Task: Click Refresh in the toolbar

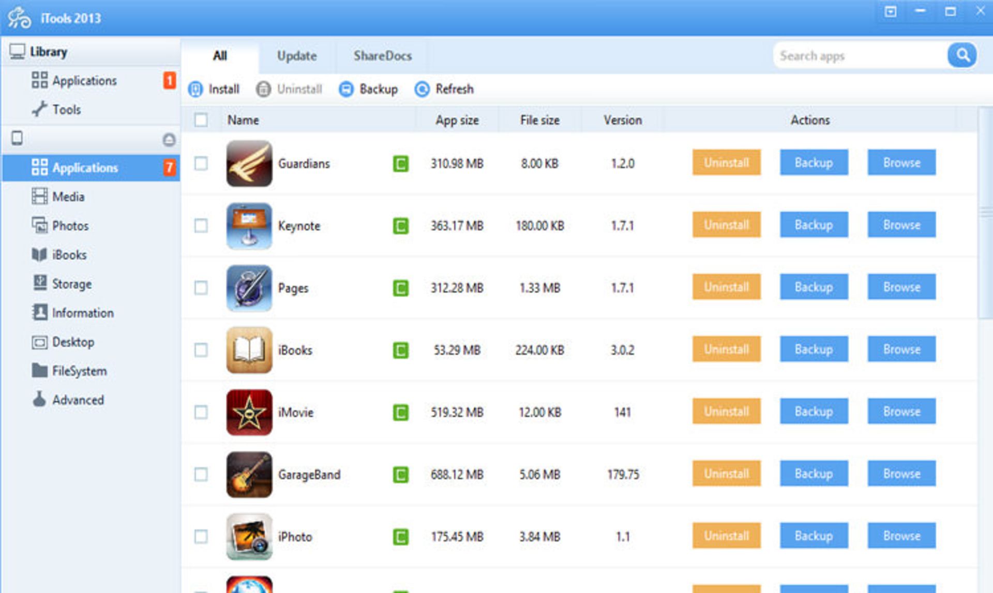Action: point(444,89)
